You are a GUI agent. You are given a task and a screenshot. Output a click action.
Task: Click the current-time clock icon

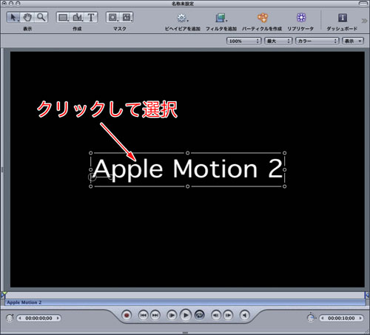coord(10,318)
